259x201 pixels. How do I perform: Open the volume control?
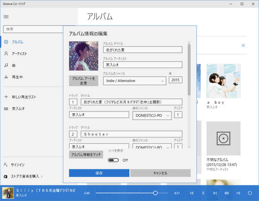pos(227,193)
